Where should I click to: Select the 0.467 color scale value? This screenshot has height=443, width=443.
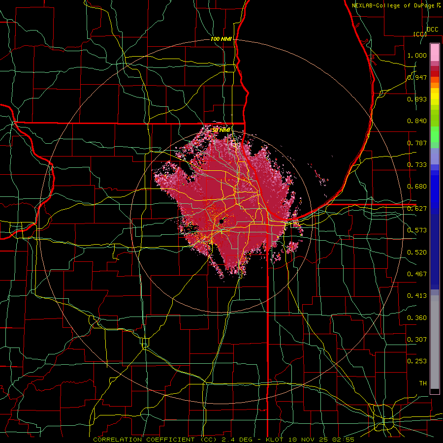417,274
